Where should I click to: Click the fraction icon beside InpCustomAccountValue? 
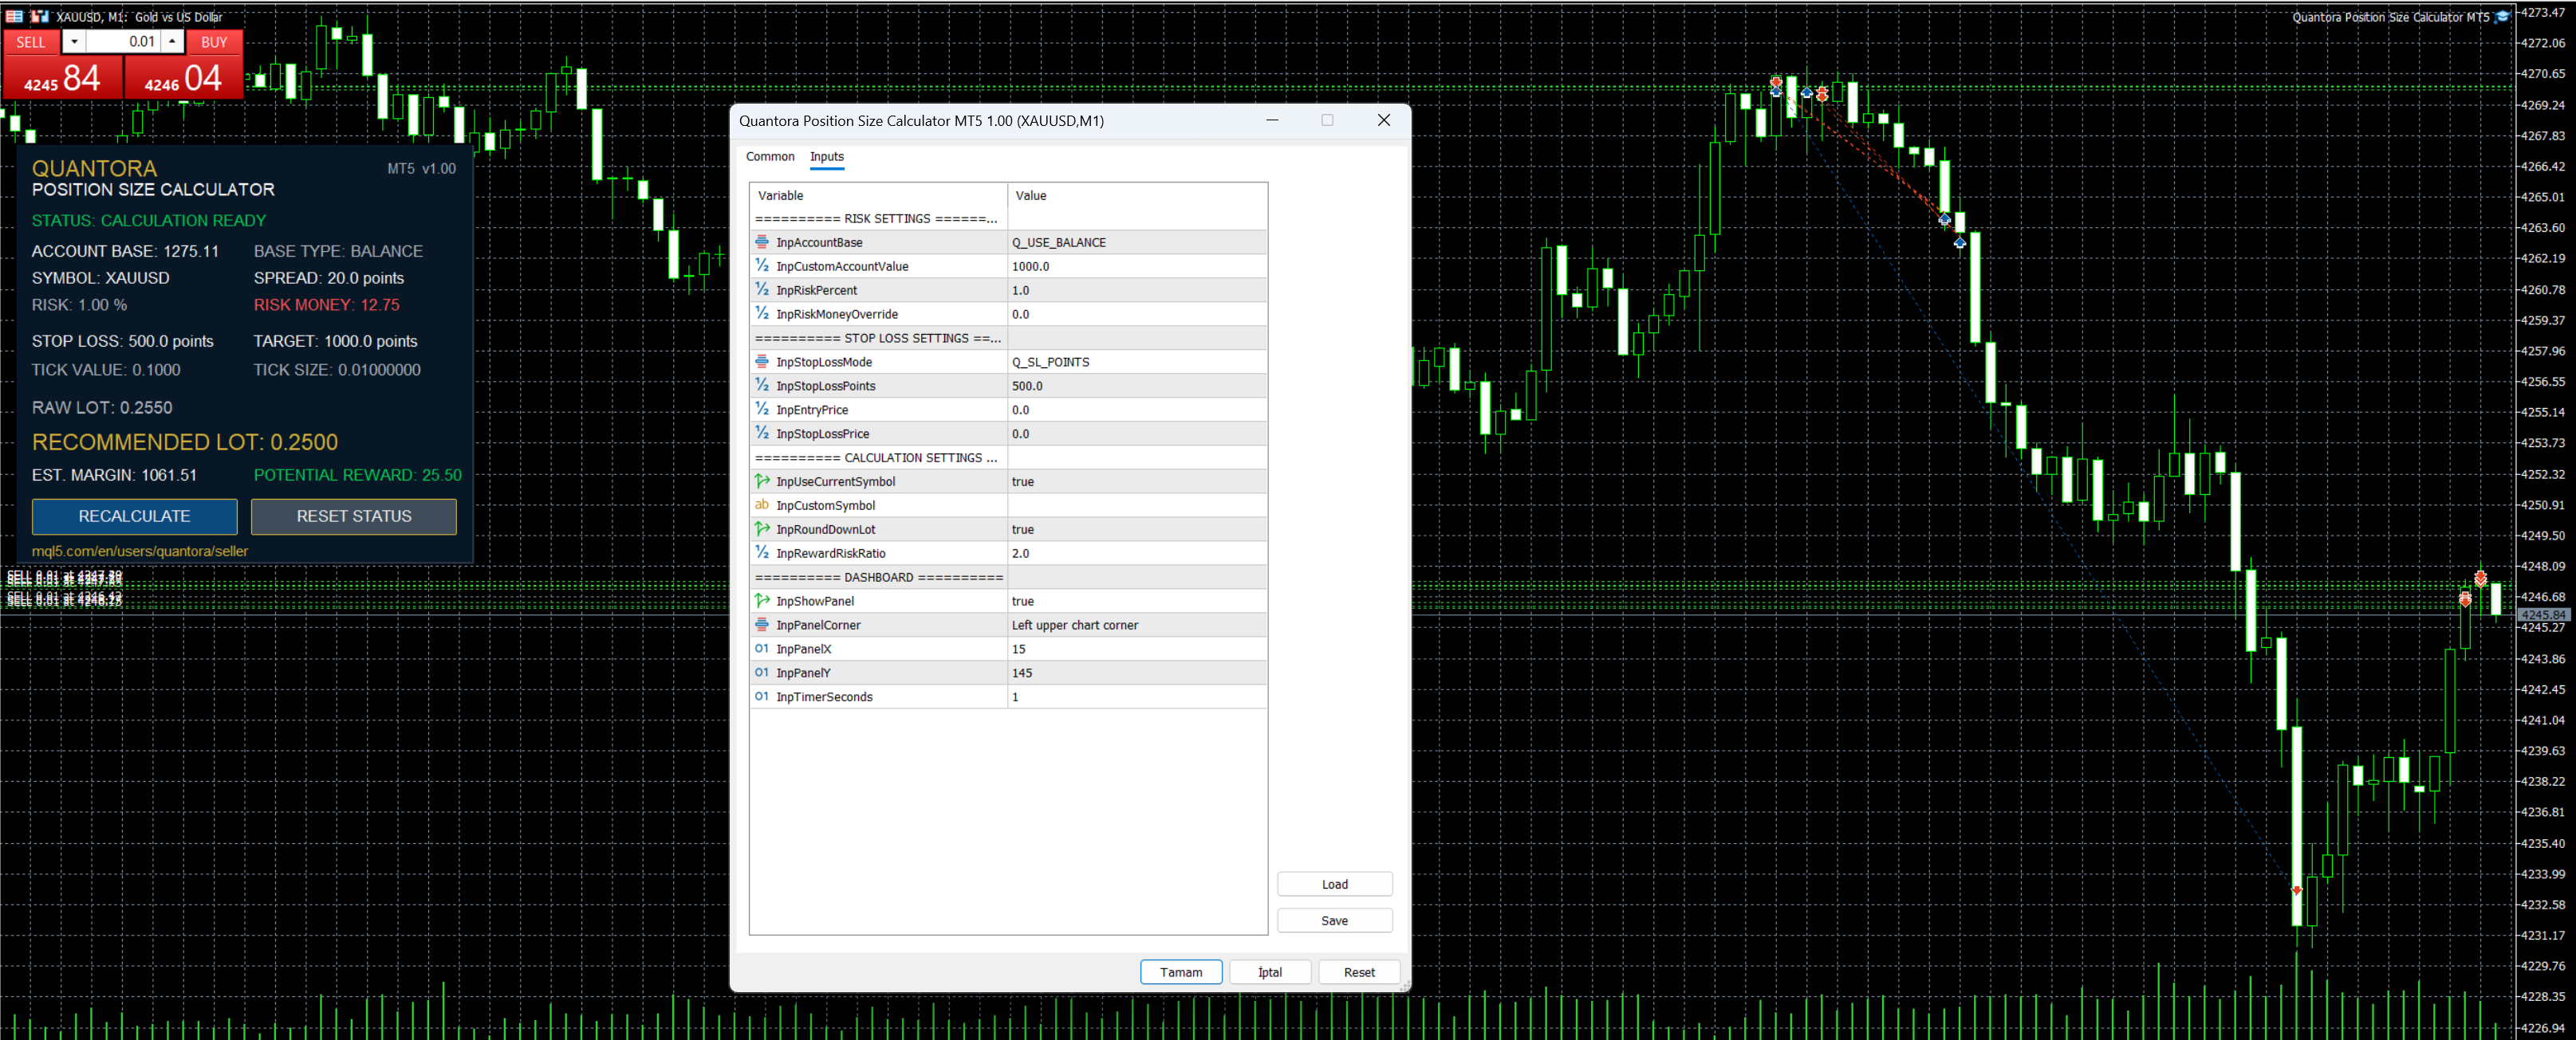[x=762, y=265]
